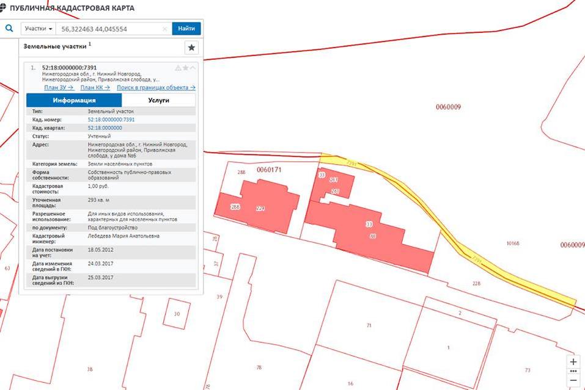Open the План КК link

95,87
